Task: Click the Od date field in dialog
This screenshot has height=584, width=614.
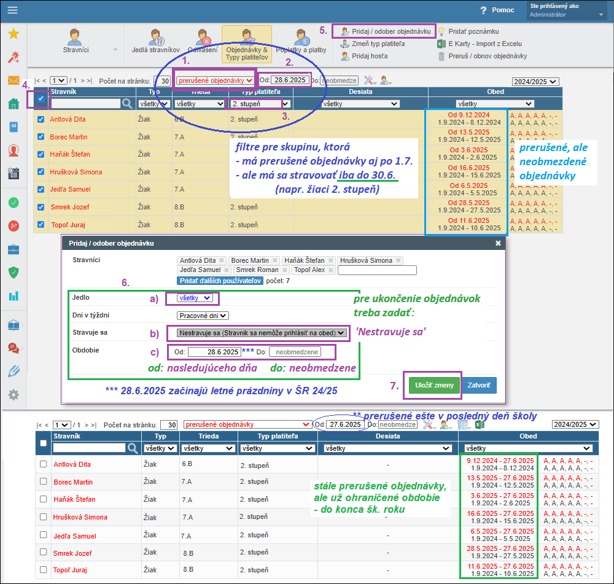Action: point(214,352)
